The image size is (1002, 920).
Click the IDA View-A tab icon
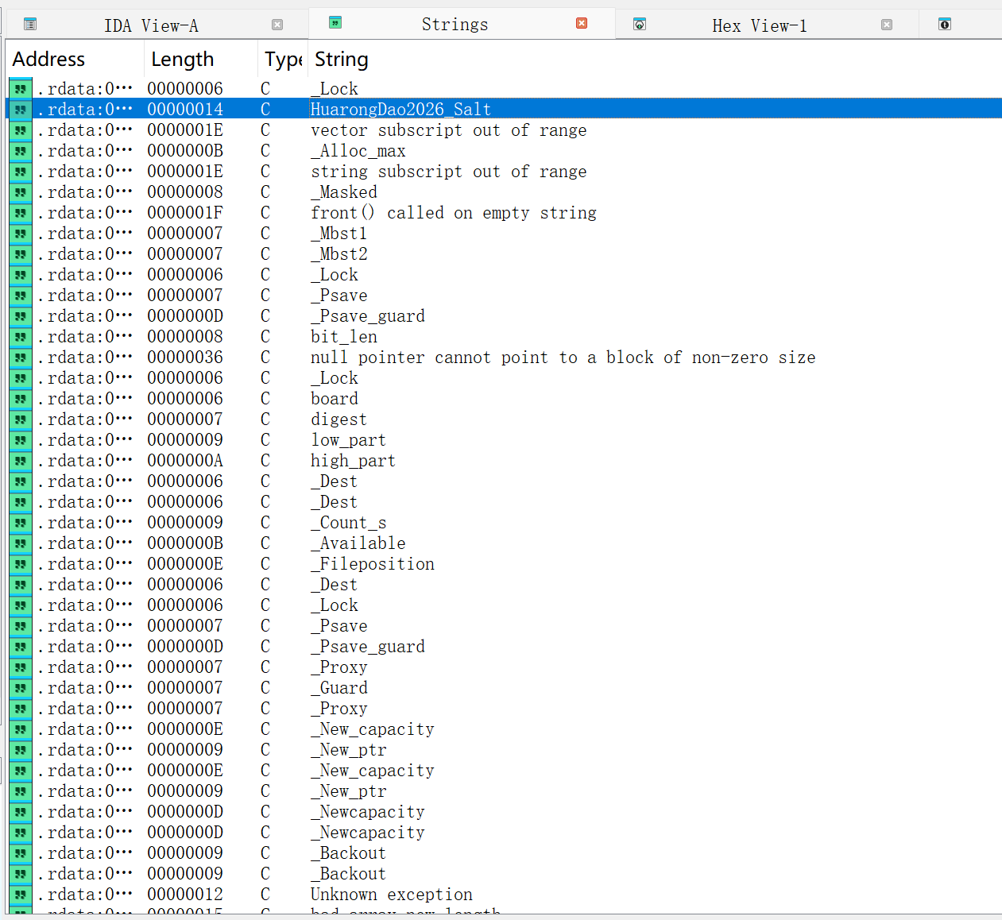coord(30,25)
